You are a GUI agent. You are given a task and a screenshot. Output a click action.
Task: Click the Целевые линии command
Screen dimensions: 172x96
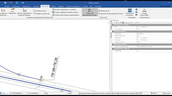40,11
